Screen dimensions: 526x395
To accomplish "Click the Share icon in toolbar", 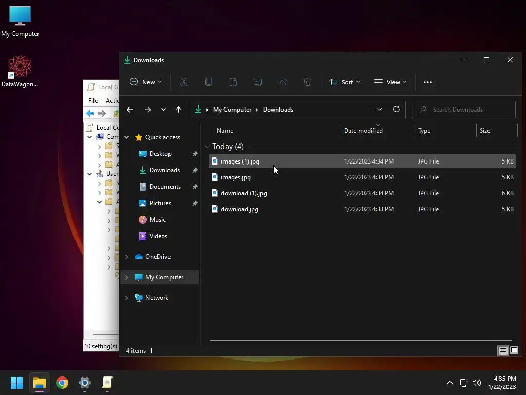I will pyautogui.click(x=283, y=82).
